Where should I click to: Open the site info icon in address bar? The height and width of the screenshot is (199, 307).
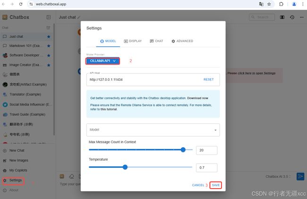click(x=31, y=4)
